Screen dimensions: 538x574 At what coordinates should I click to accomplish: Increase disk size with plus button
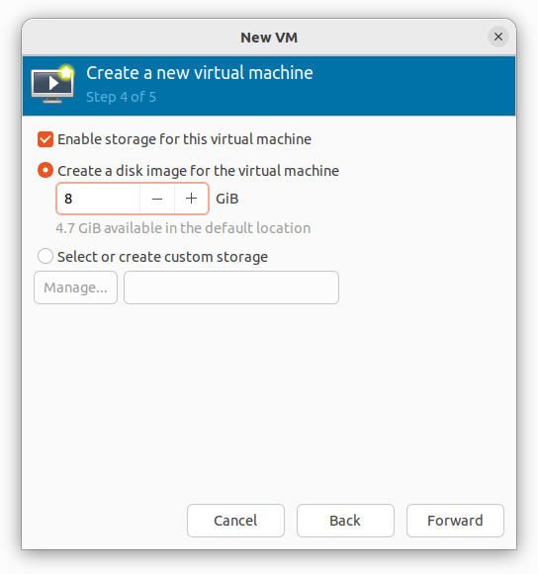191,199
